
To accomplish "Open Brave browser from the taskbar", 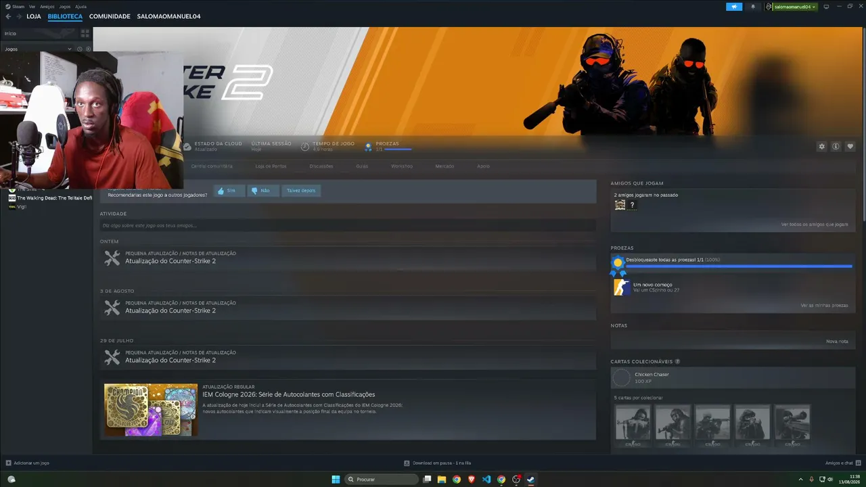I will [472, 480].
